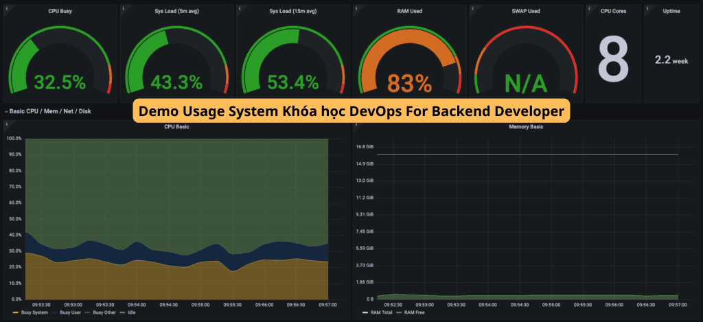The image size is (703, 322).
Task: Click the 14.9 GiB Memory Basic axis label
Action: click(x=365, y=163)
